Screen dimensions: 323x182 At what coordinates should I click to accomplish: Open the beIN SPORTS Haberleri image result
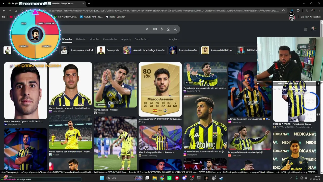click(x=70, y=84)
